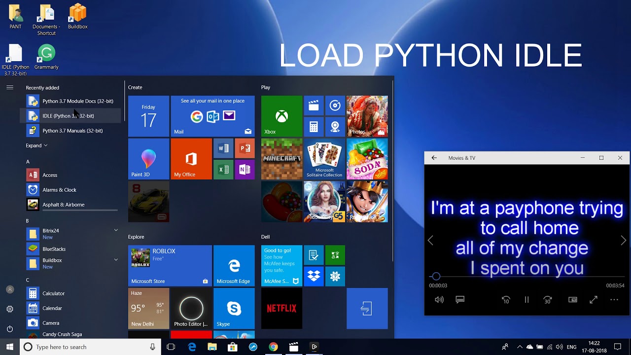
Task: Launch the Minecraft tile
Action: pyautogui.click(x=281, y=159)
